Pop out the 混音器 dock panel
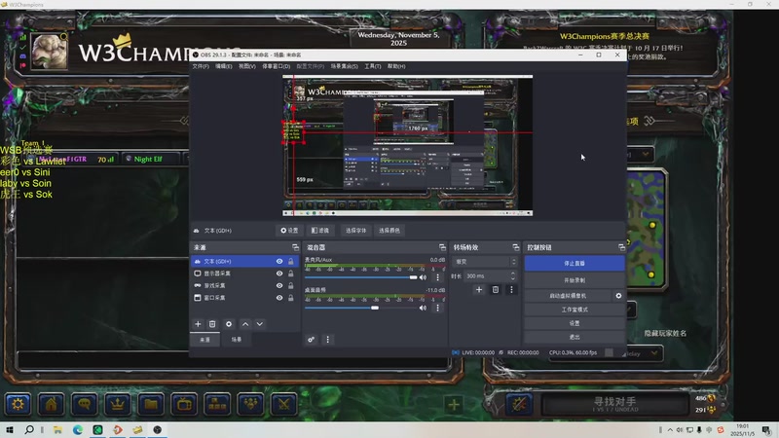 (442, 247)
